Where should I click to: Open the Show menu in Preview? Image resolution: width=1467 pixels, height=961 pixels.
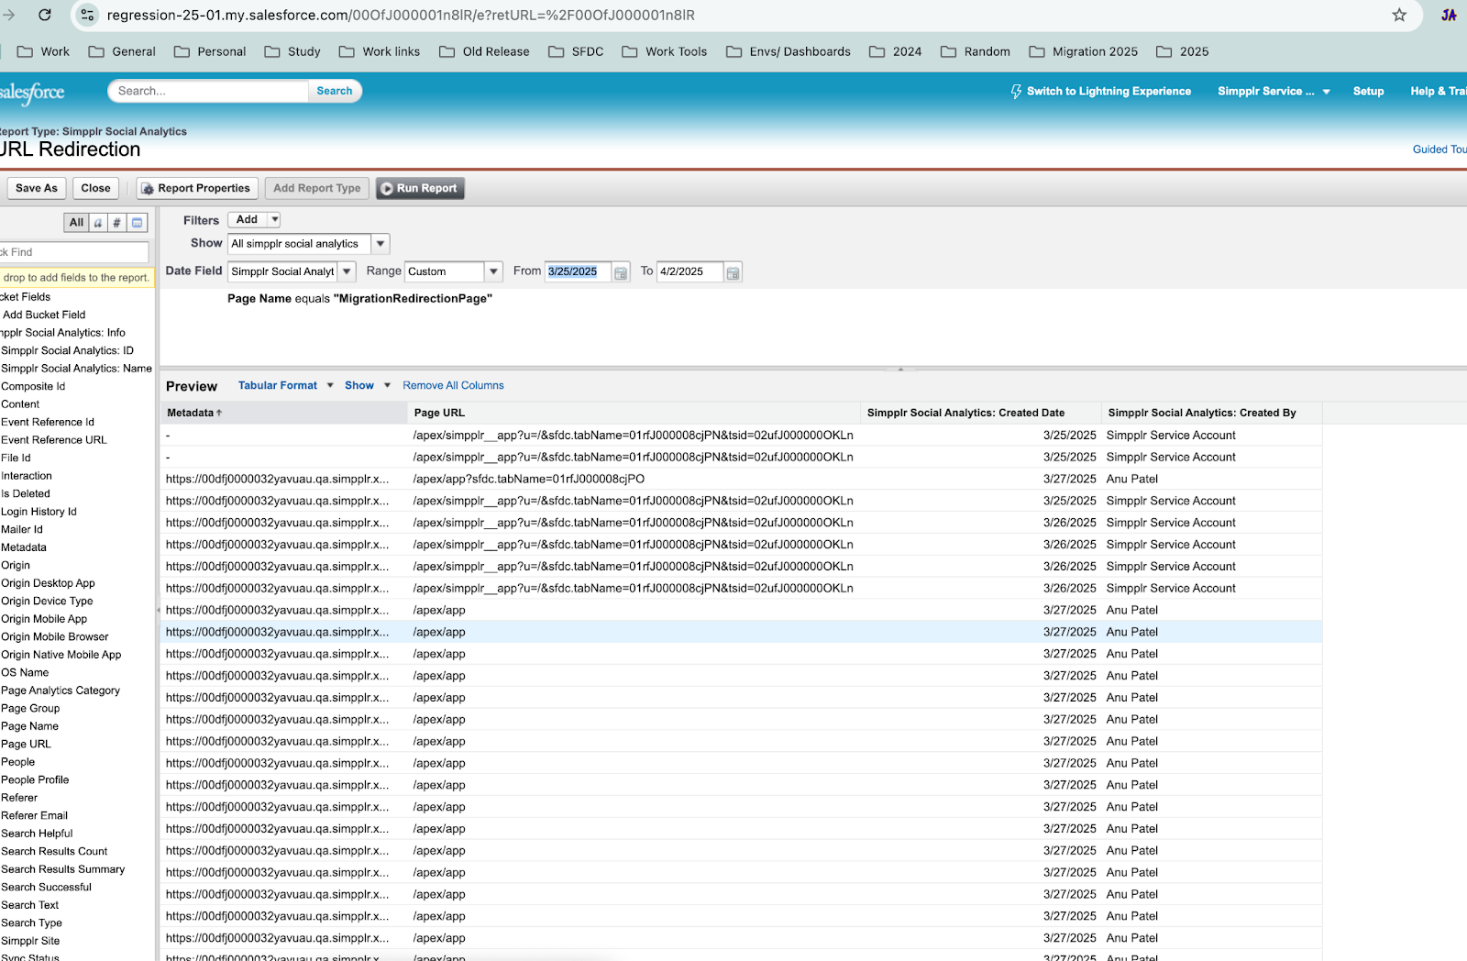tap(368, 386)
